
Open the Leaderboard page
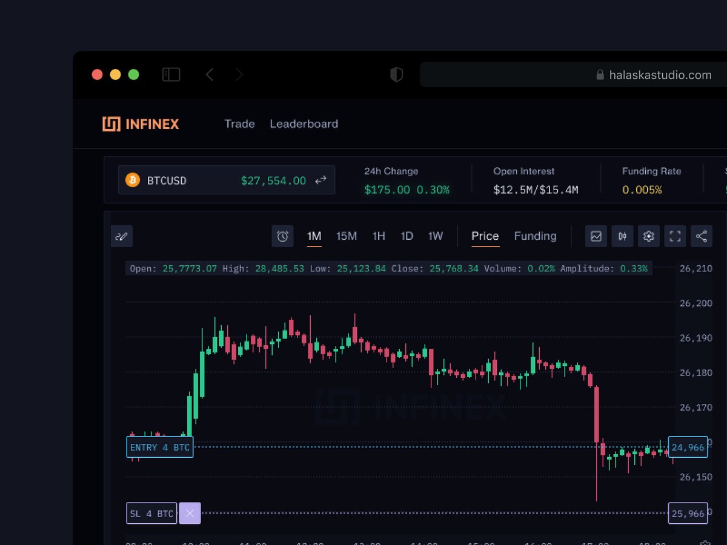click(x=304, y=124)
